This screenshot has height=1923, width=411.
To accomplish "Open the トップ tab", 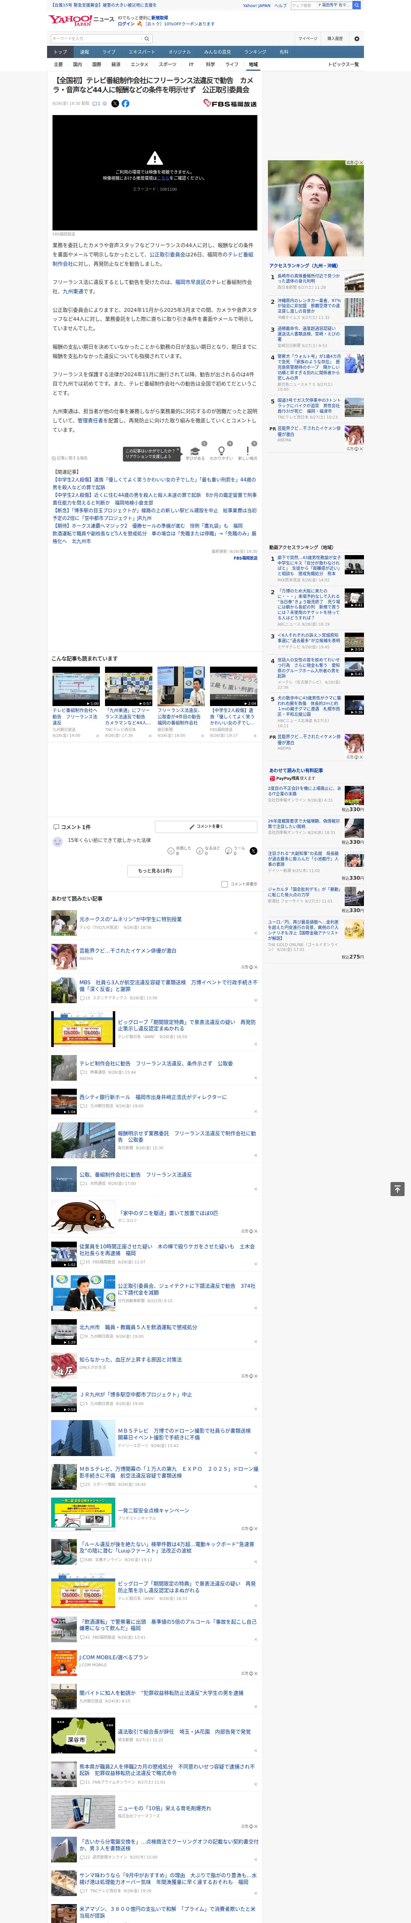I will pos(60,52).
